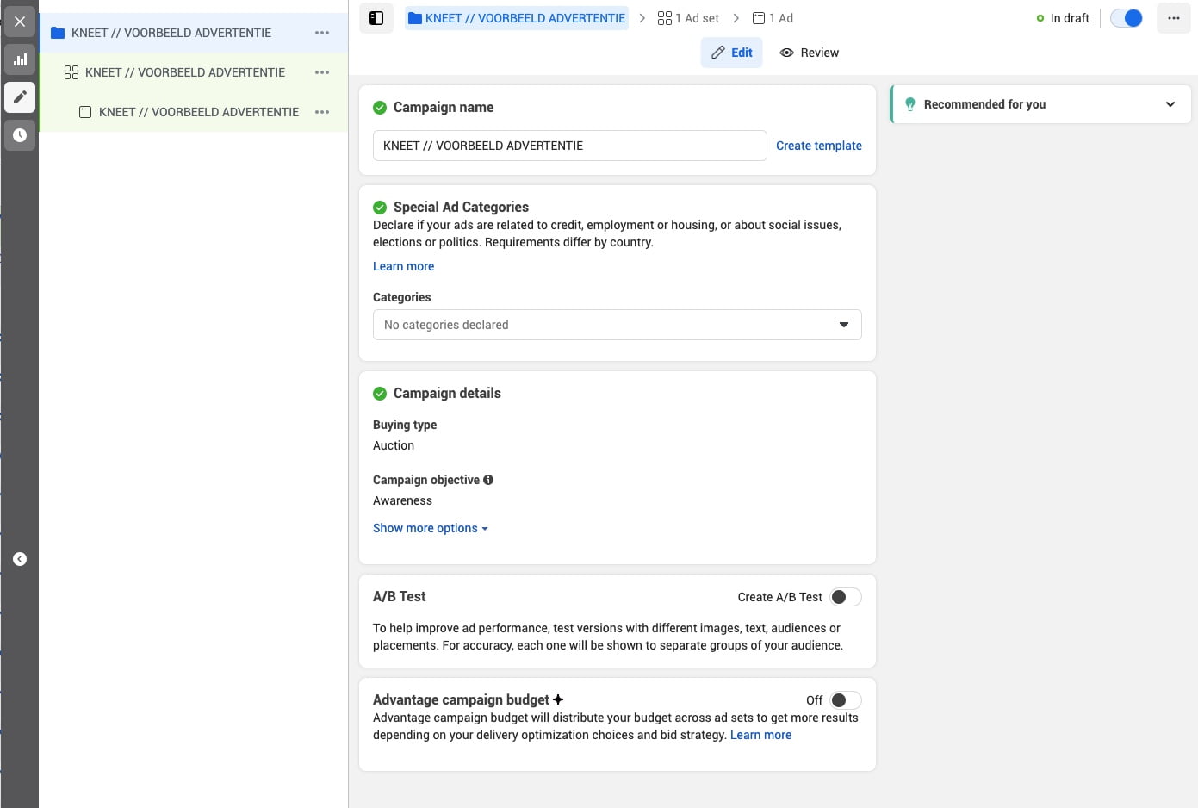Go to 1 Ad set breadcrumb
1198x808 pixels.
tap(688, 18)
